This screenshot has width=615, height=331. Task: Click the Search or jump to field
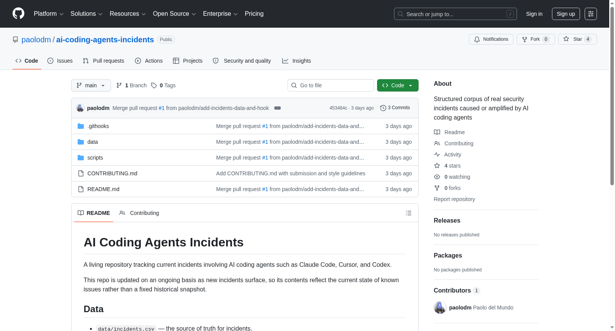[455, 14]
